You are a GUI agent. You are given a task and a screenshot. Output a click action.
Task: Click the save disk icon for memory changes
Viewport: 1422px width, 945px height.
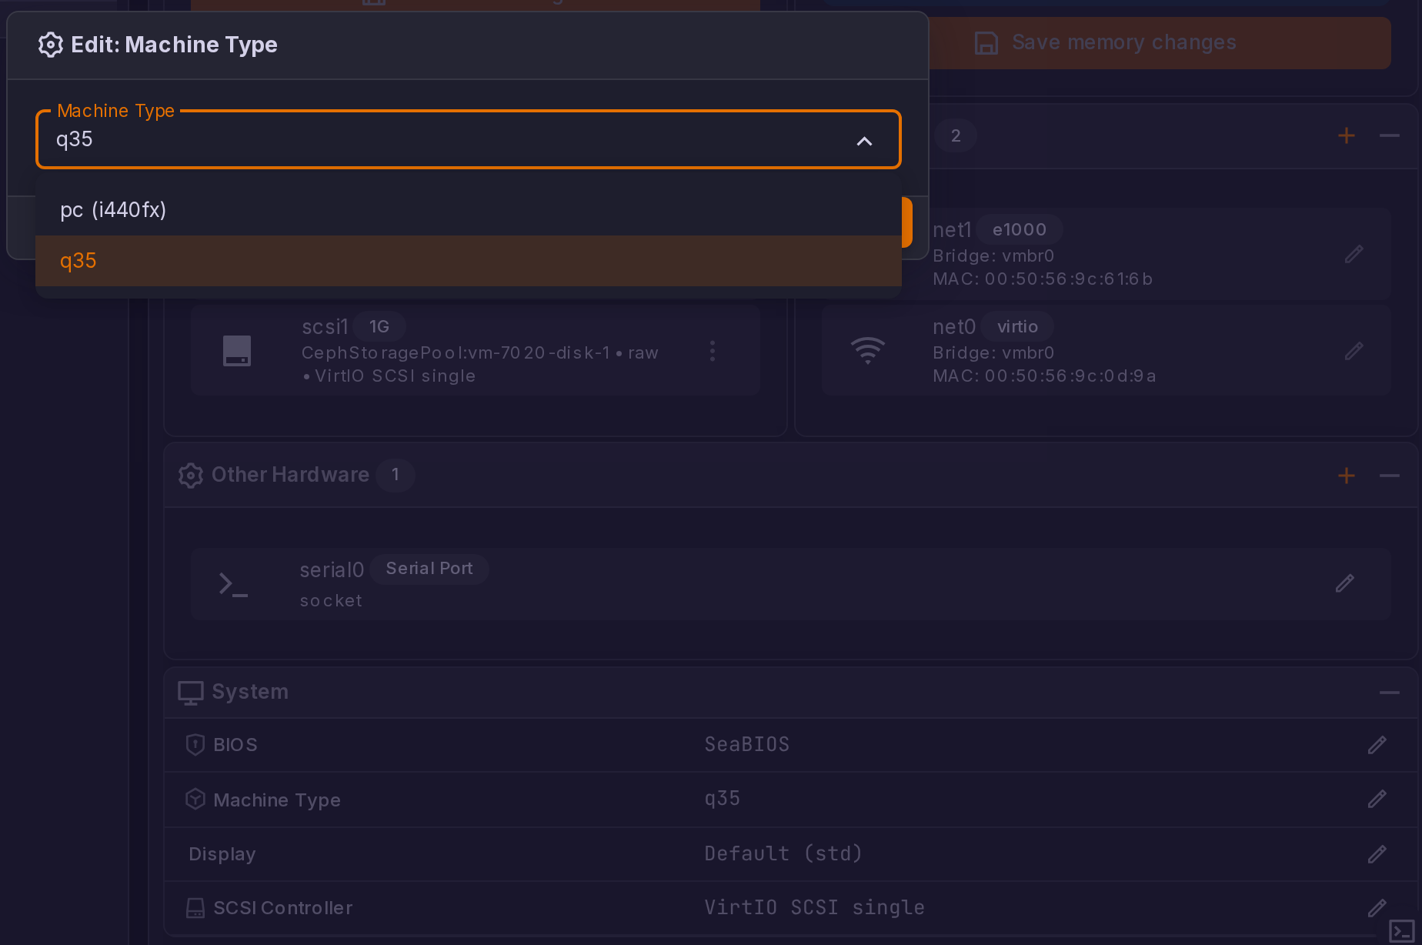pyautogui.click(x=986, y=43)
